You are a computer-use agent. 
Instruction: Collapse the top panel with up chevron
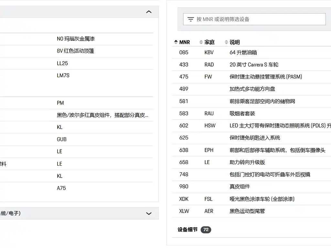click(149, 12)
